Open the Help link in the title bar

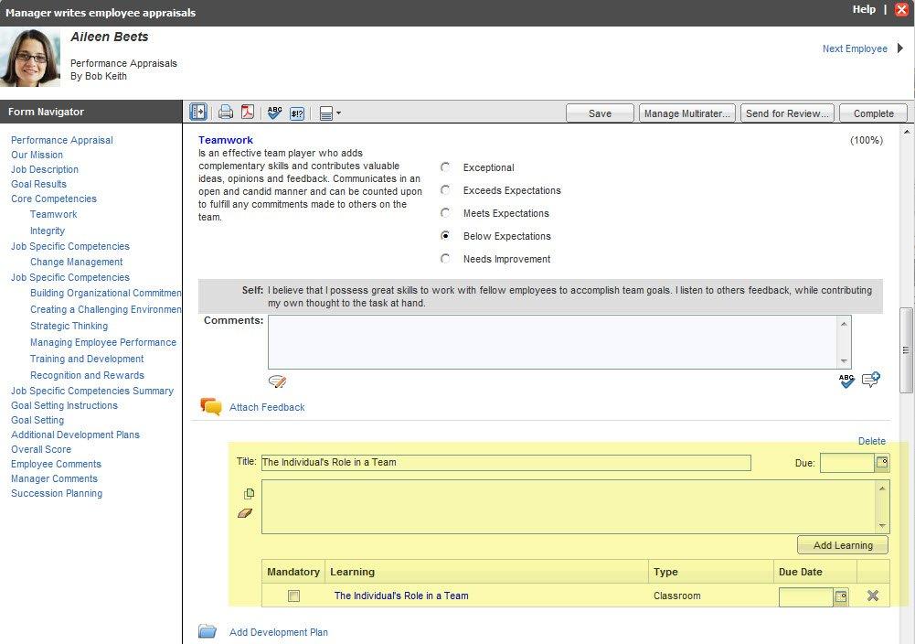tap(864, 9)
